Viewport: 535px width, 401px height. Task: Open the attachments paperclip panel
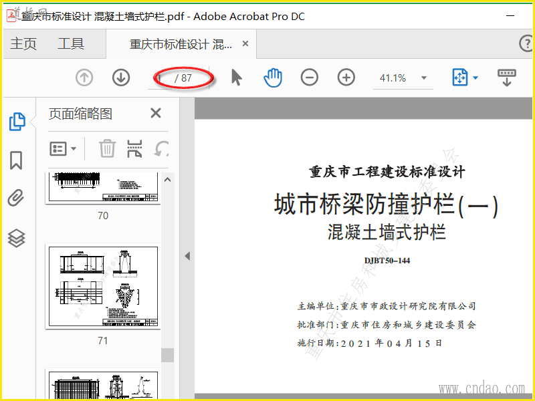tap(16, 198)
